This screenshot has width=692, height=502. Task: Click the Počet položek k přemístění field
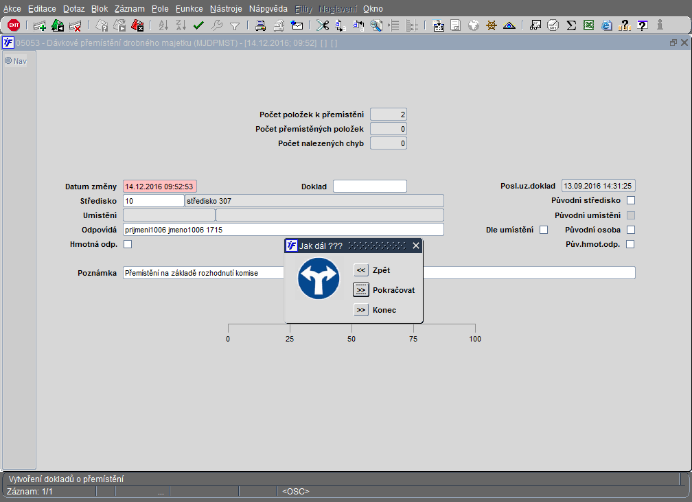(x=389, y=115)
